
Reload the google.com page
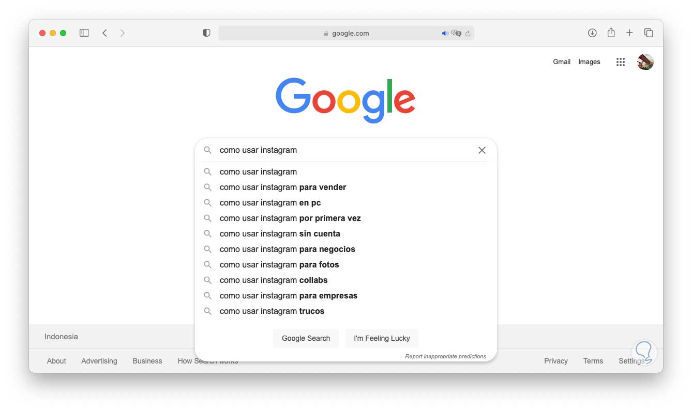pyautogui.click(x=468, y=34)
